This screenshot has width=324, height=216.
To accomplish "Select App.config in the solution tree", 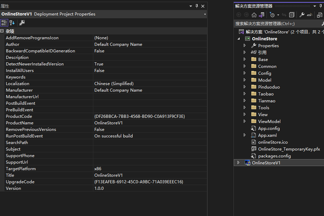I will (268, 129).
